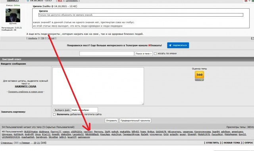Screen dimensions: 254x151
Task: Click the НОВАЯ ТЕМА link
Action: 232,143
